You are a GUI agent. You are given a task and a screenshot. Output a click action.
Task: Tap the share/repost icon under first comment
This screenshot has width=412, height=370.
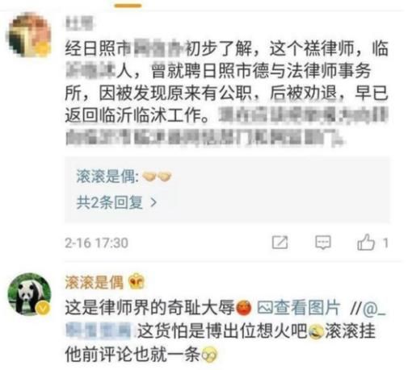(280, 243)
